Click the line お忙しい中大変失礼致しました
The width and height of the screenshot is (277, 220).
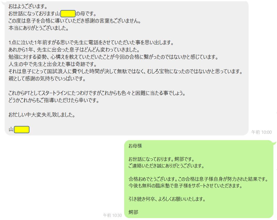(x=42, y=115)
